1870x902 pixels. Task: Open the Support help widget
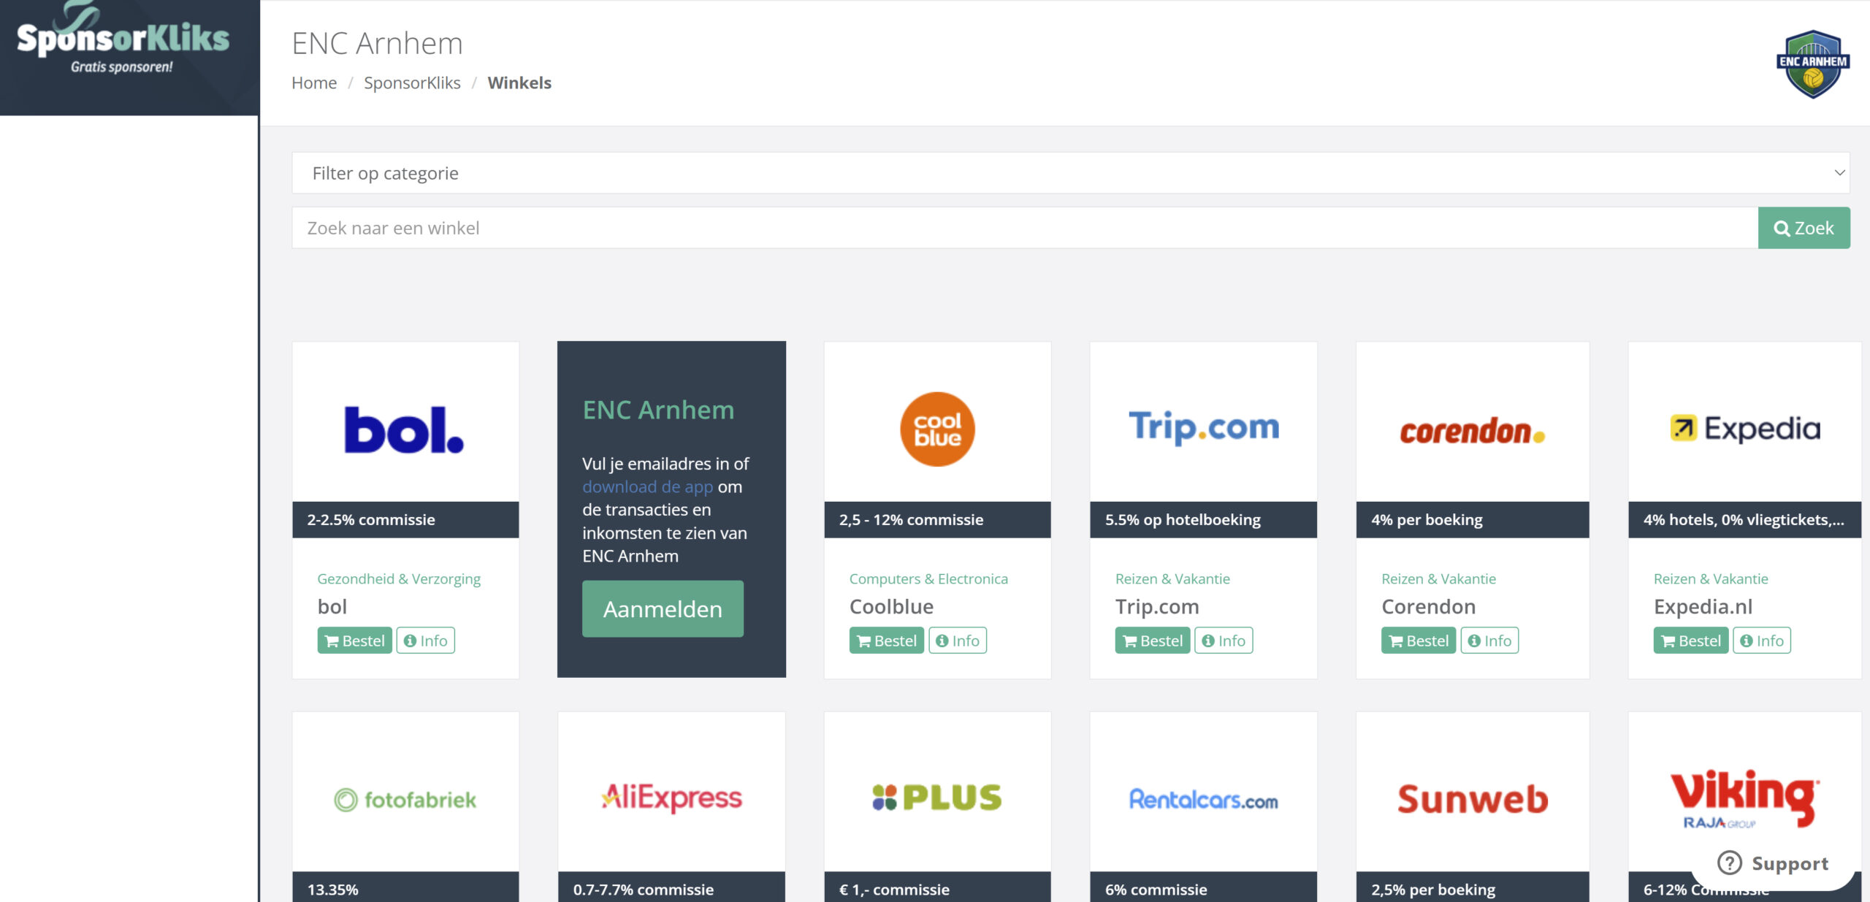click(x=1774, y=863)
